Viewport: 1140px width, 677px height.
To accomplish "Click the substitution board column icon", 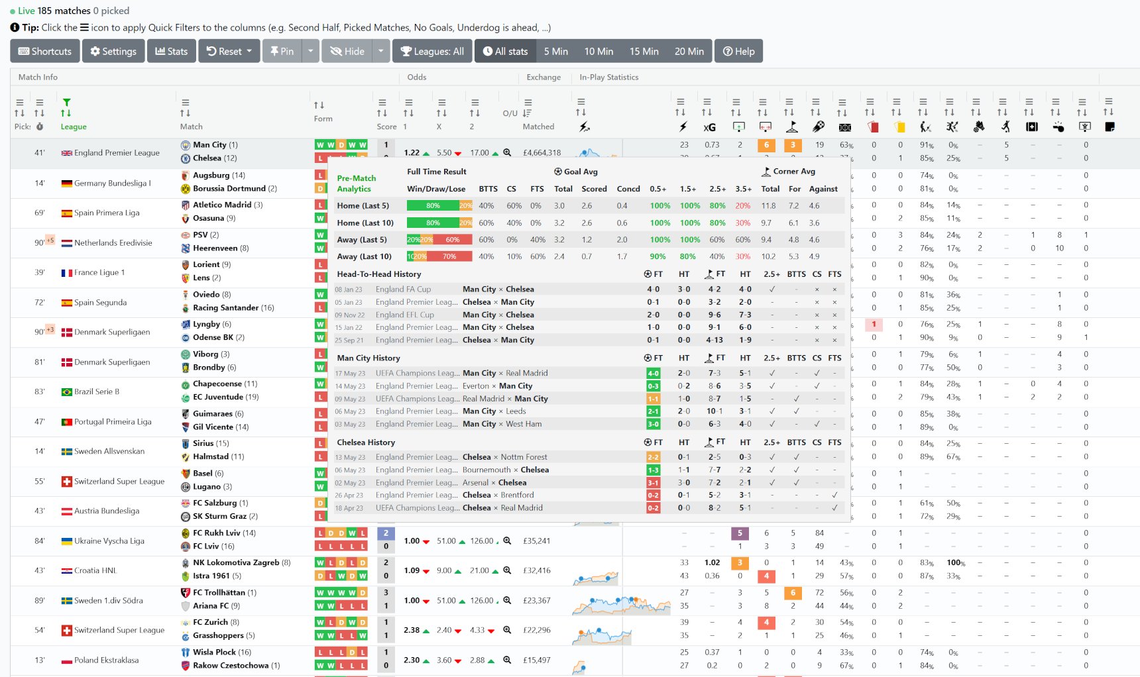I will coord(1084,127).
